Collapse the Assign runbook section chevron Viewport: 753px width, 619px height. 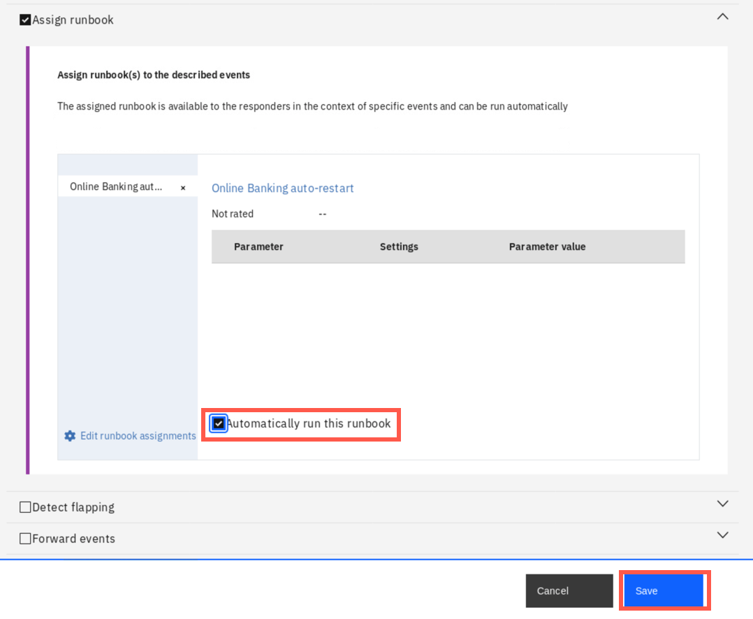[x=722, y=16]
